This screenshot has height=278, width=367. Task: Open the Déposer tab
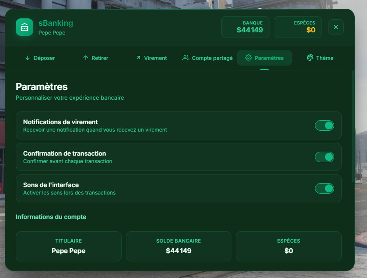click(x=40, y=58)
